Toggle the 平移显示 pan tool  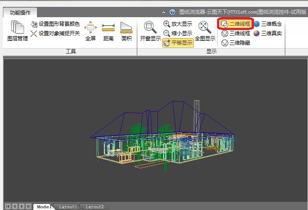[x=178, y=43]
